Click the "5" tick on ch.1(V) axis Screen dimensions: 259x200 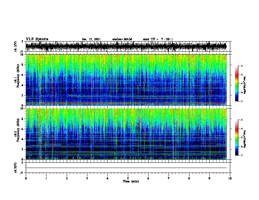coord(23,42)
